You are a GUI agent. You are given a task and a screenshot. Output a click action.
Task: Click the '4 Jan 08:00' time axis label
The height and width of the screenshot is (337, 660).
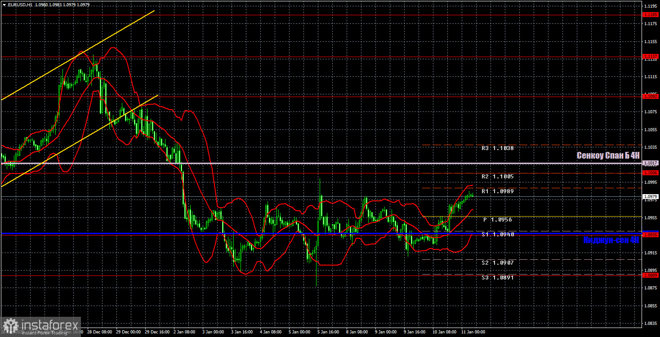[x=270, y=332]
